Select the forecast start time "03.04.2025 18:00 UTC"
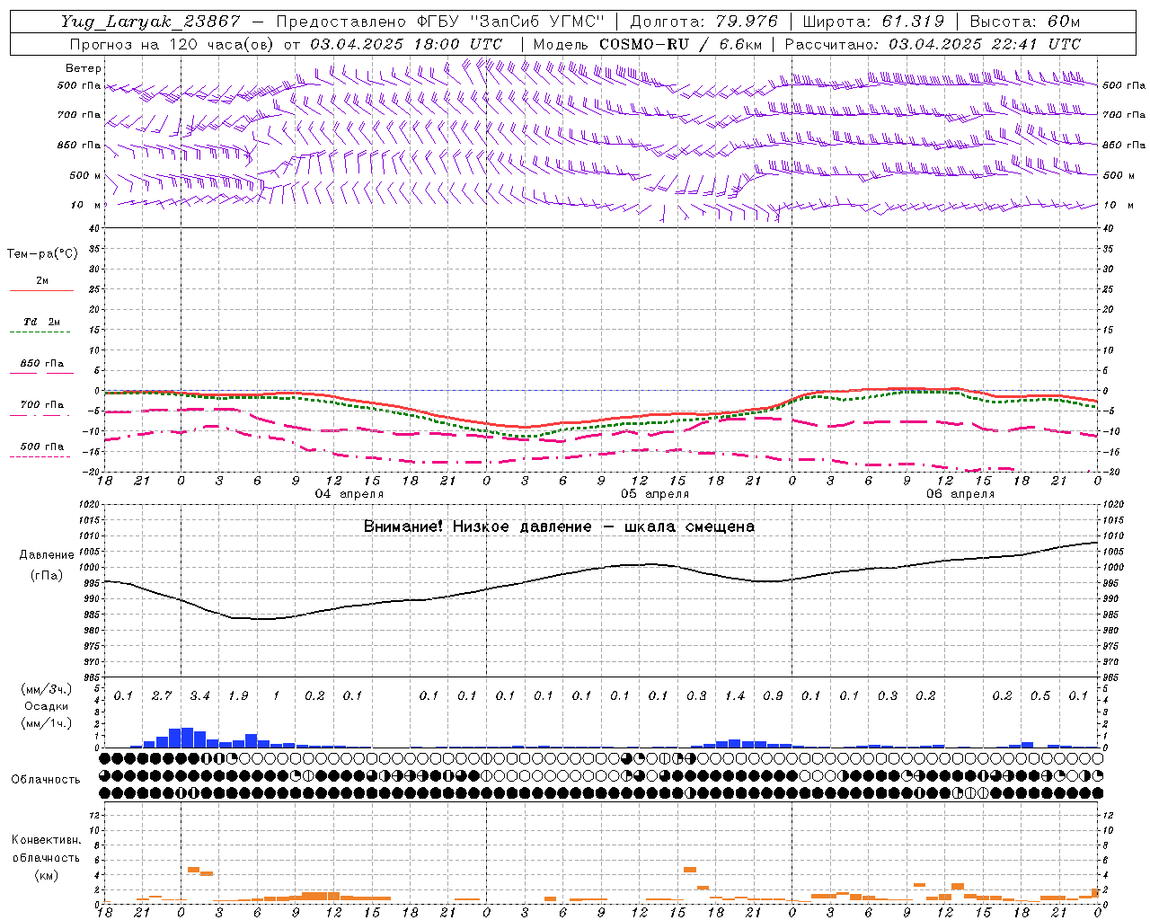The width and height of the screenshot is (1150, 920). coord(406,44)
